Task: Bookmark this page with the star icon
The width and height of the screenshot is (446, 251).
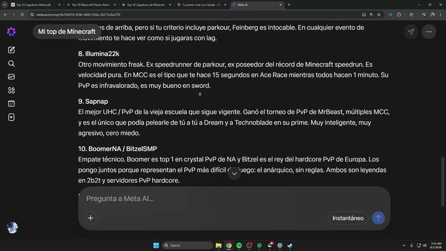Action: 379,15
